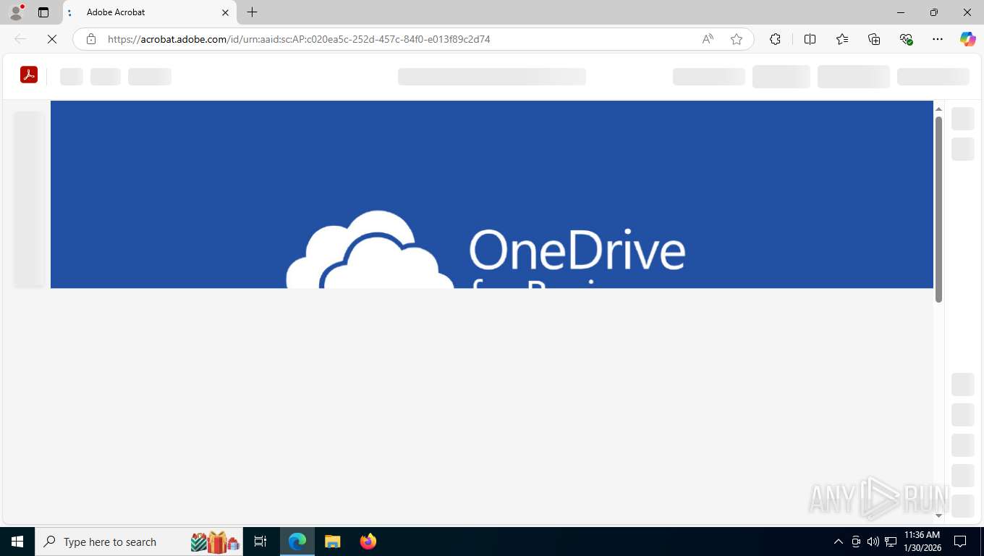Image resolution: width=984 pixels, height=556 pixels.
Task: Show hidden tray icons chevron
Action: 839,542
